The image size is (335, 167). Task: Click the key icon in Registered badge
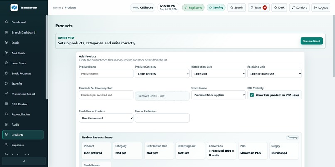click(186, 8)
